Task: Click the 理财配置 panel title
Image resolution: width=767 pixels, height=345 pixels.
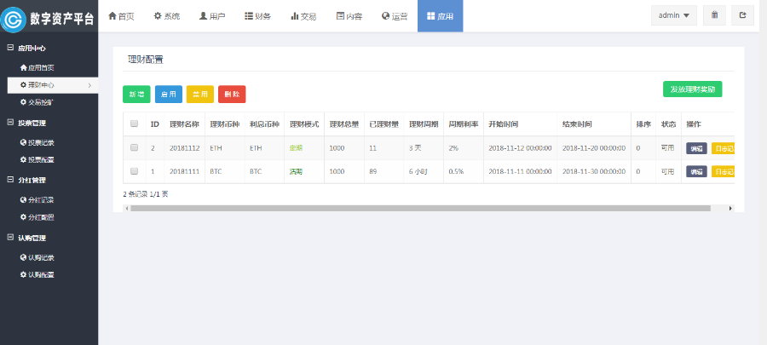Action: click(145, 60)
